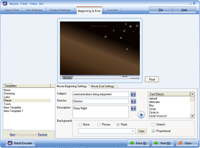The image size is (200, 148).
Task: Open the Output Settings tab
Action: click(60, 10)
